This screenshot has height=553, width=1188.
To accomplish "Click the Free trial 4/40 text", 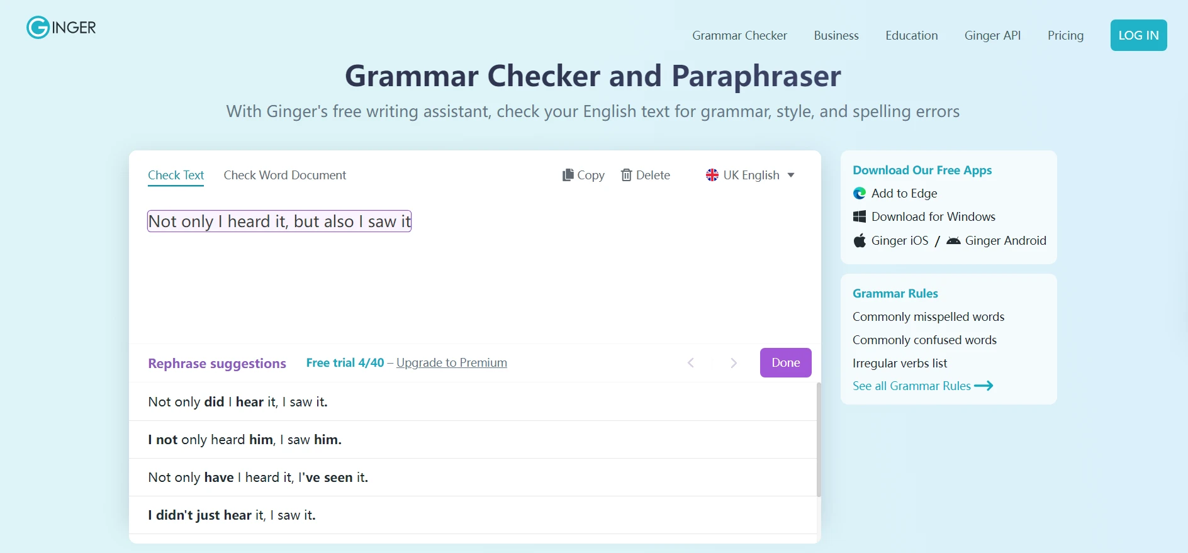I will 345,362.
